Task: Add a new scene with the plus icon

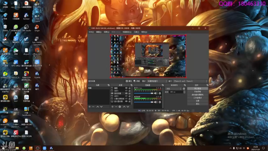Action: [x=89, y=107]
